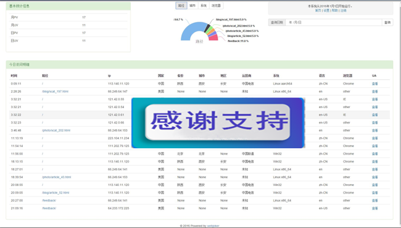Click the ip column header
This screenshot has height=228, width=401.
[109, 76]
